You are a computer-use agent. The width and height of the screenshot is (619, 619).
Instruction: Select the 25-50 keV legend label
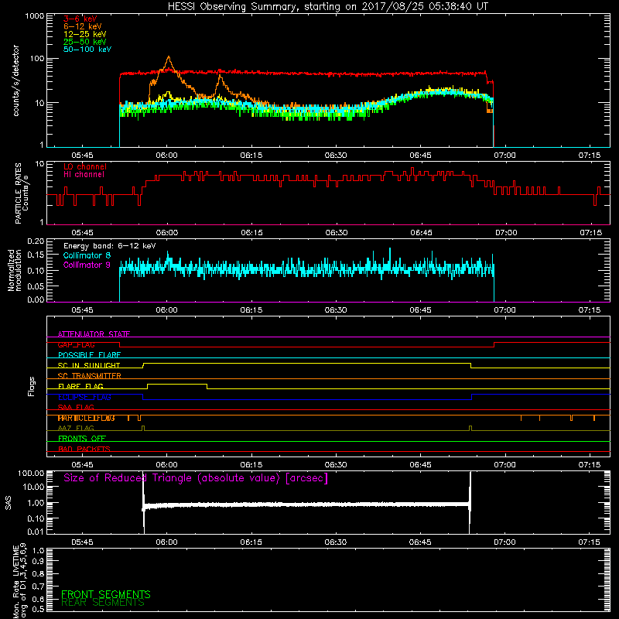85,42
